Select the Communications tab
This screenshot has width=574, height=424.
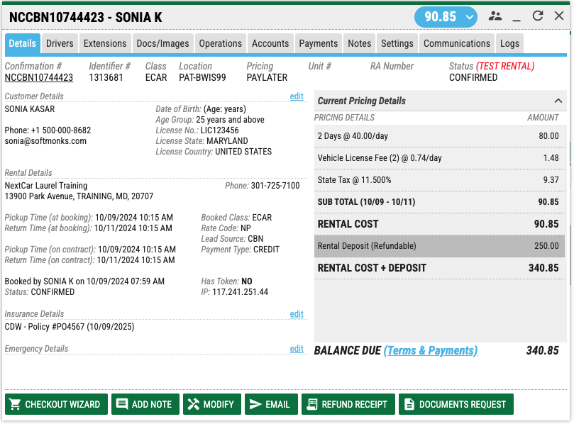456,43
